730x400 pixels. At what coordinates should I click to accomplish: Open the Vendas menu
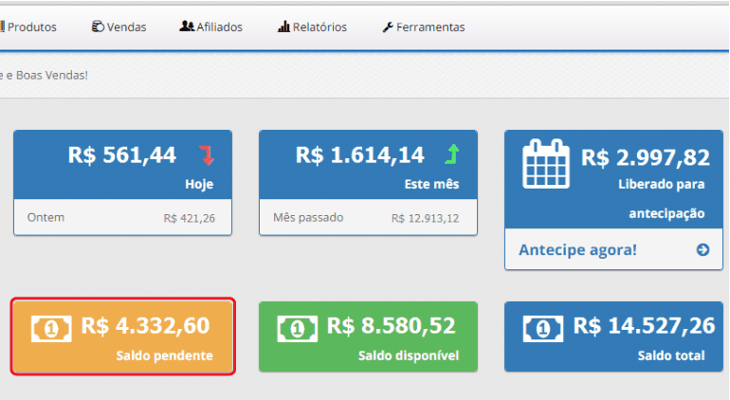[119, 27]
